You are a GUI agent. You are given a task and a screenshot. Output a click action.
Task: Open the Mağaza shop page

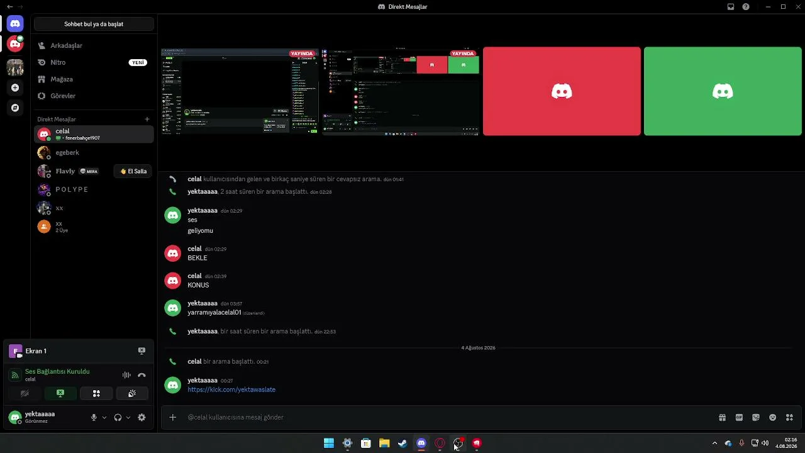pyautogui.click(x=94, y=79)
